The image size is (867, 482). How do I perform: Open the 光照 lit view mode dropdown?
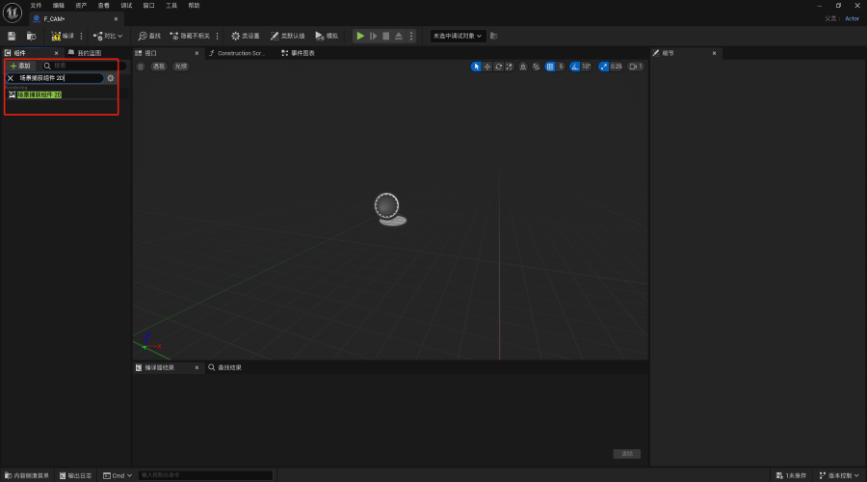[x=181, y=67]
